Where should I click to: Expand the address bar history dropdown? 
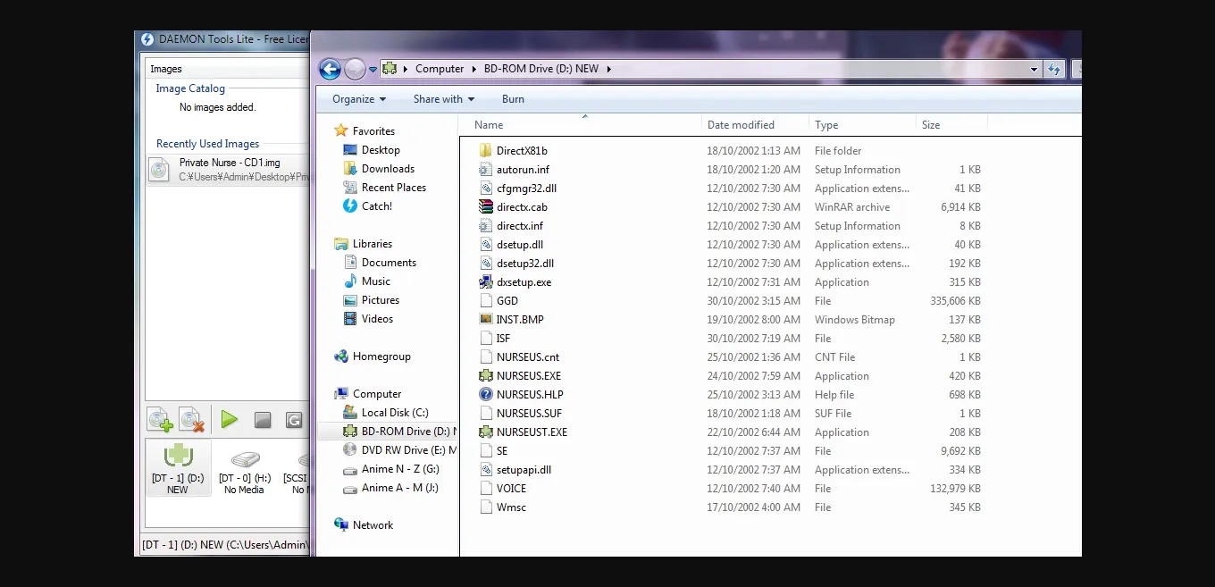coord(1034,69)
